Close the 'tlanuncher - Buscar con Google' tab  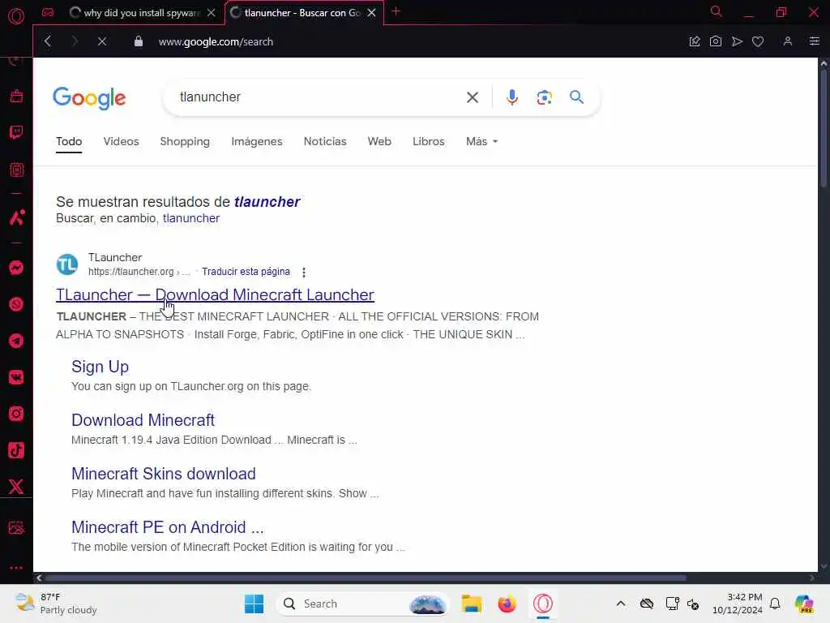pyautogui.click(x=371, y=13)
